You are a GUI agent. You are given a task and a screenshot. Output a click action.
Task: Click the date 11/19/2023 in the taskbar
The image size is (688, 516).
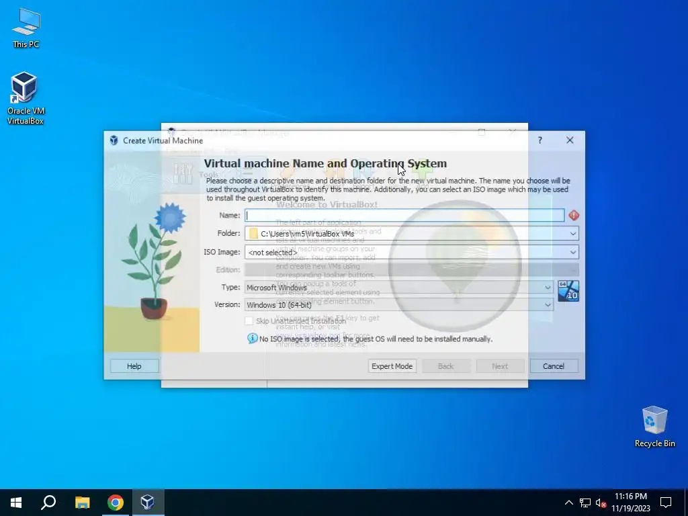[630, 509]
